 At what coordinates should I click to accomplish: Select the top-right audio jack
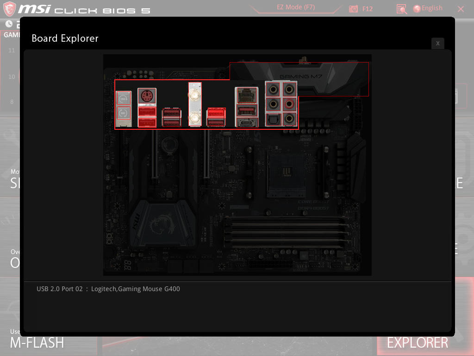click(289, 89)
